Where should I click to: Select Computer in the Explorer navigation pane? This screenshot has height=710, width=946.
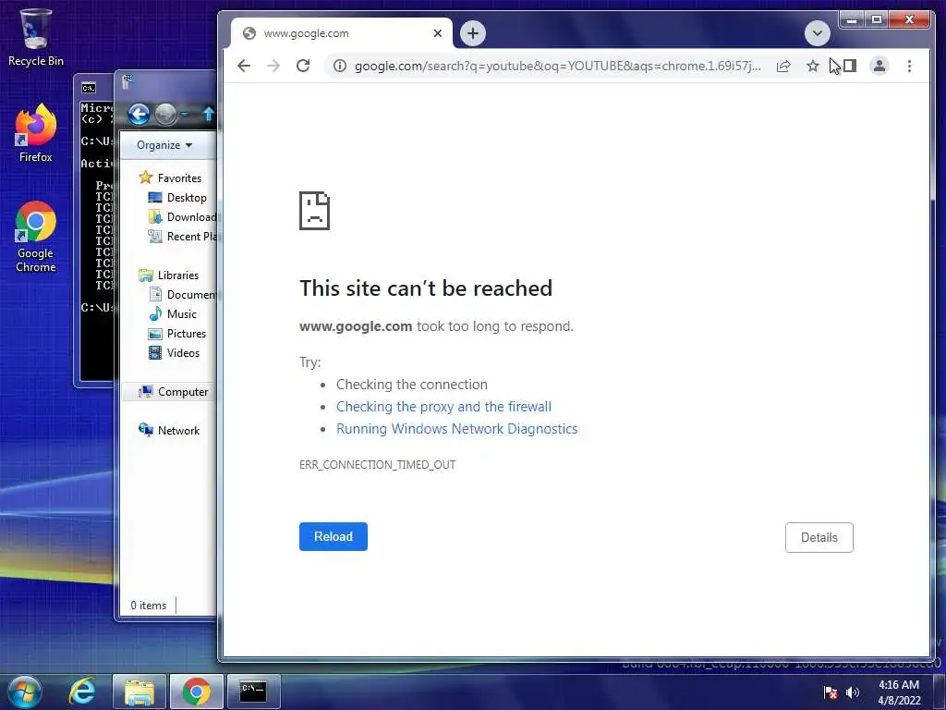click(x=173, y=392)
